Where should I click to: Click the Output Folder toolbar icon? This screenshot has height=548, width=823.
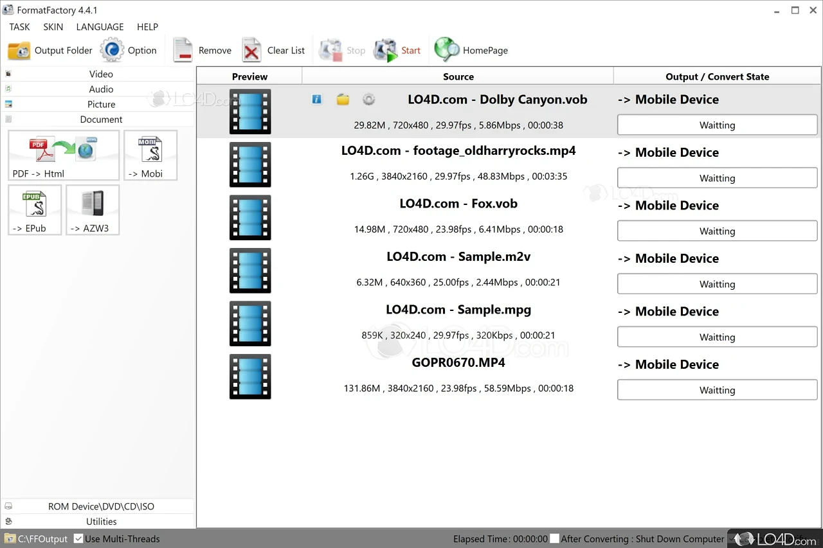point(19,50)
